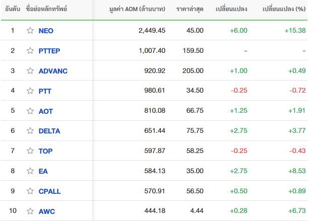The image size is (314, 221).
Task: Click the star icon beside DELTA
Action: pos(30,130)
